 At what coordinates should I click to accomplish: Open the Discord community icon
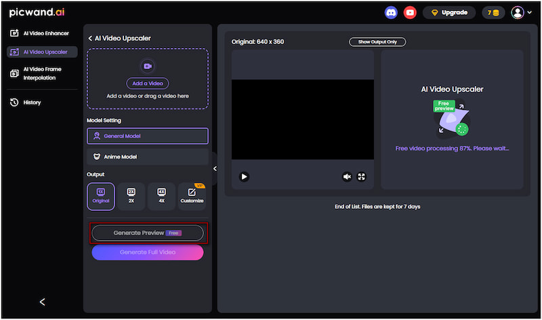click(391, 13)
